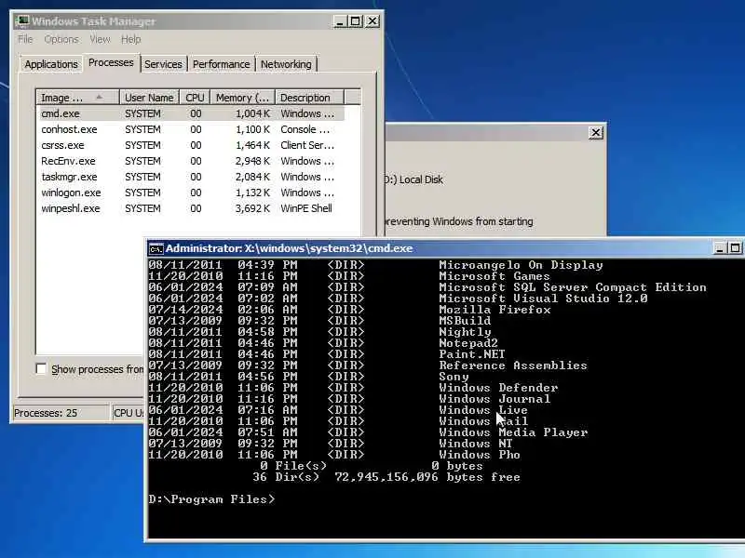745x558 pixels.
Task: Click the Nightly directory line
Action: point(319,332)
